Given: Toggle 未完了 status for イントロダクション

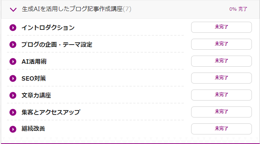Looking at the screenshot, I should coord(221,27).
